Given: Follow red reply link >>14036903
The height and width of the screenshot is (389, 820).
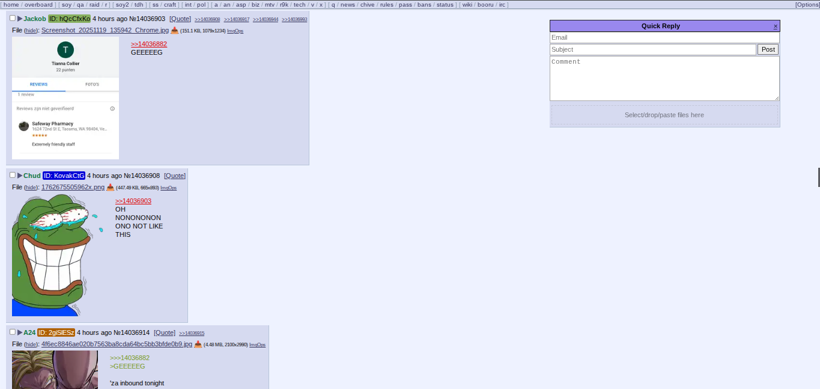Looking at the screenshot, I should pos(133,201).
